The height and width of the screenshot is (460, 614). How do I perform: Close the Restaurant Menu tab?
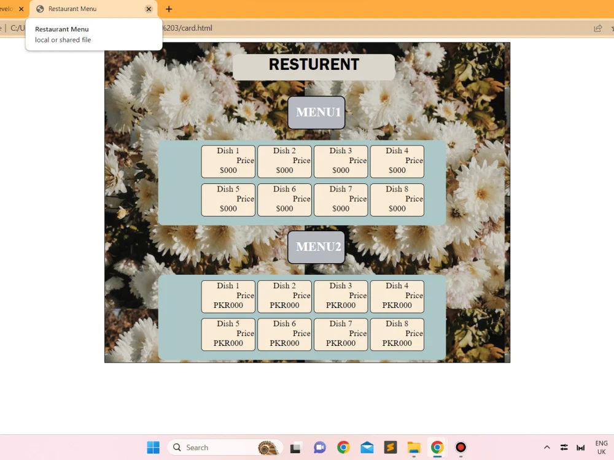pos(149,9)
